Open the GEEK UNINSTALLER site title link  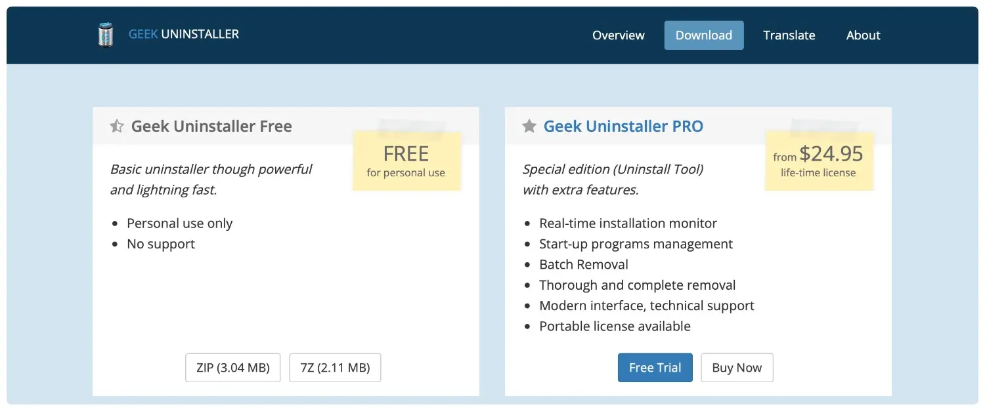[184, 34]
